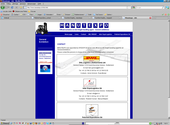This screenshot has height=125, width=170.
Task: Open the Édition menu
Action: pos(9,4)
